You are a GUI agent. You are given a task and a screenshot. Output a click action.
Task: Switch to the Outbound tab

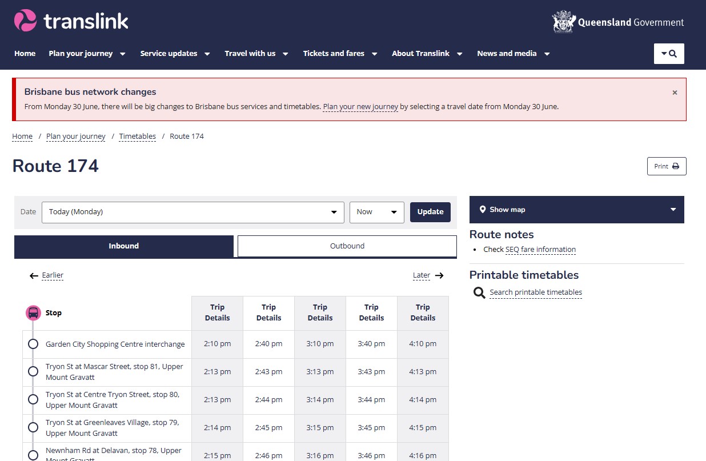point(347,246)
